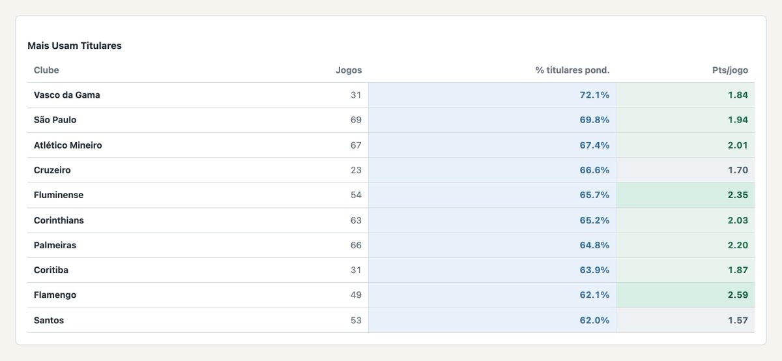The height and width of the screenshot is (361, 782).
Task: Select the São Paulo club name
Action: (x=55, y=120)
